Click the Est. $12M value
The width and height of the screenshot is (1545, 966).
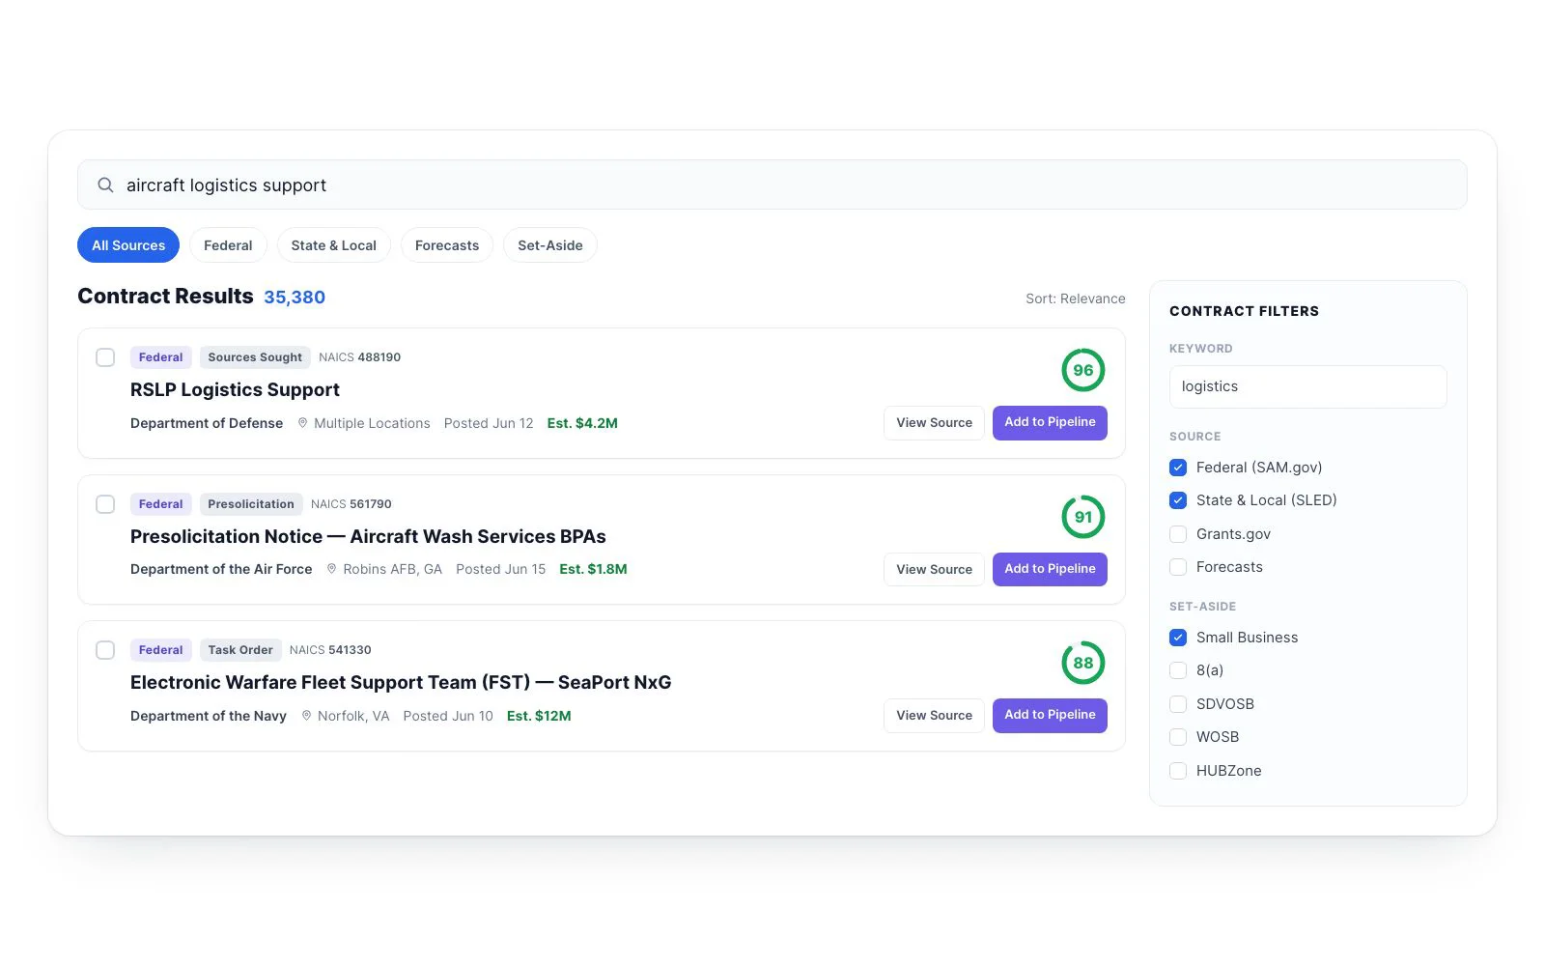point(539,716)
